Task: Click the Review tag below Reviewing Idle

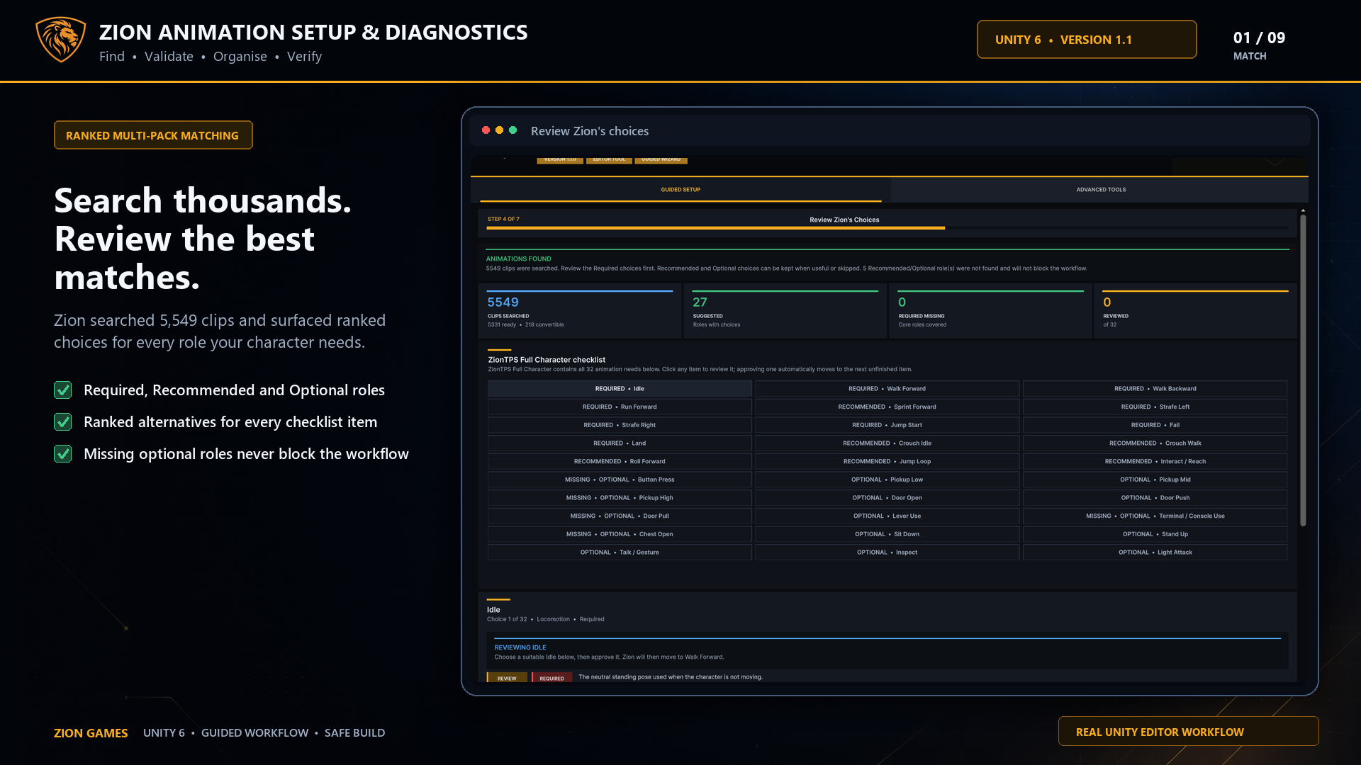Action: 507,678
